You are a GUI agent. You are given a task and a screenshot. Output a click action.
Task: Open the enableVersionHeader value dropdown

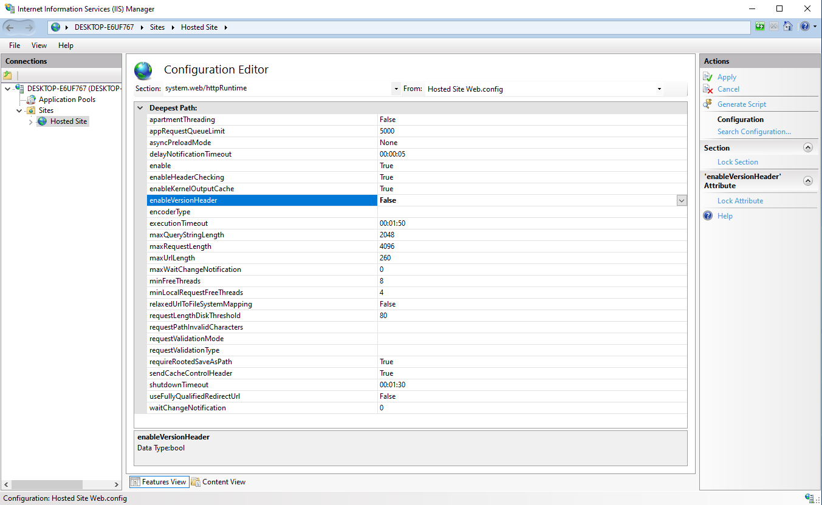tap(681, 200)
